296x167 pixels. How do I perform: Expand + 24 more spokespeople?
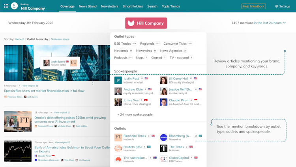tap(135, 114)
